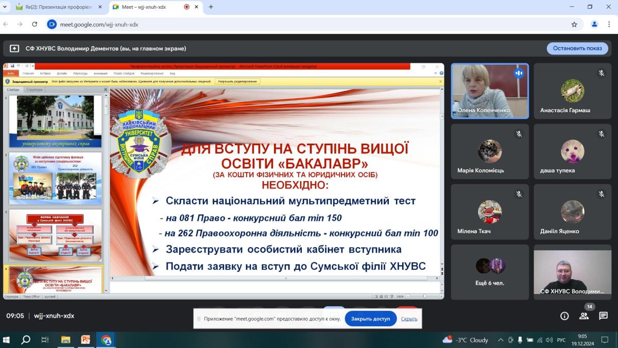Click muted mic icon on Данііл Яценко's tile
Screen dimensions: 618x348
pyautogui.click(x=601, y=194)
